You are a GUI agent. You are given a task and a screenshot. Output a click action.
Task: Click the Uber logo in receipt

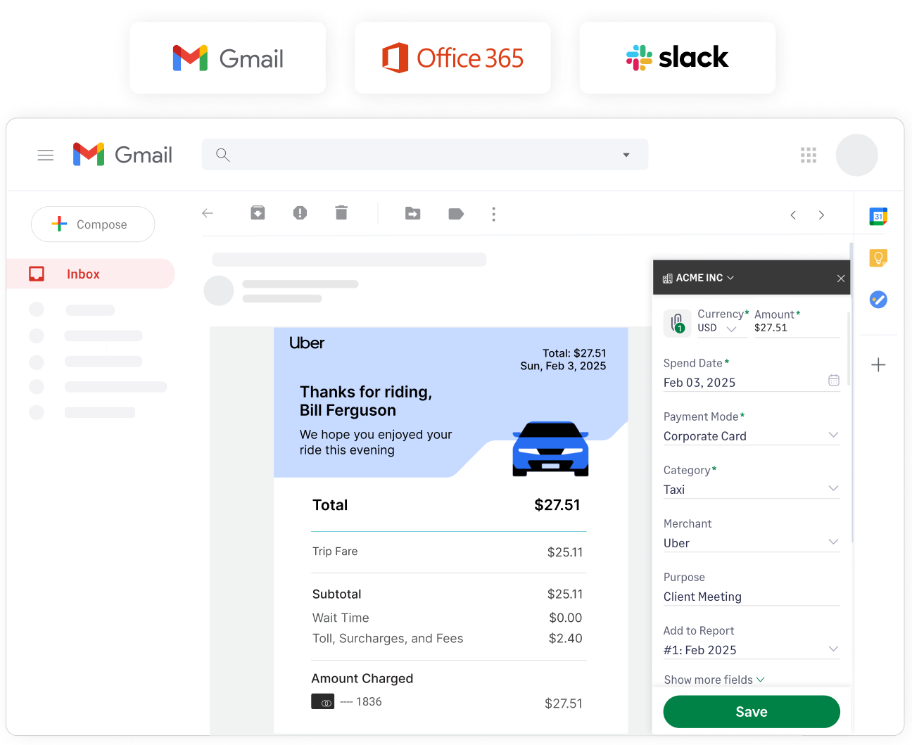click(x=307, y=343)
